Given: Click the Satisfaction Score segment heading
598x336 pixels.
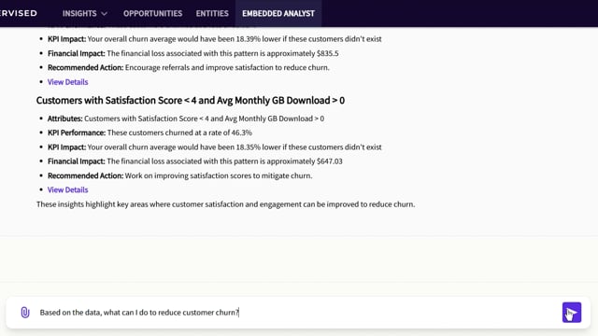Looking at the screenshot, I should tap(191, 100).
